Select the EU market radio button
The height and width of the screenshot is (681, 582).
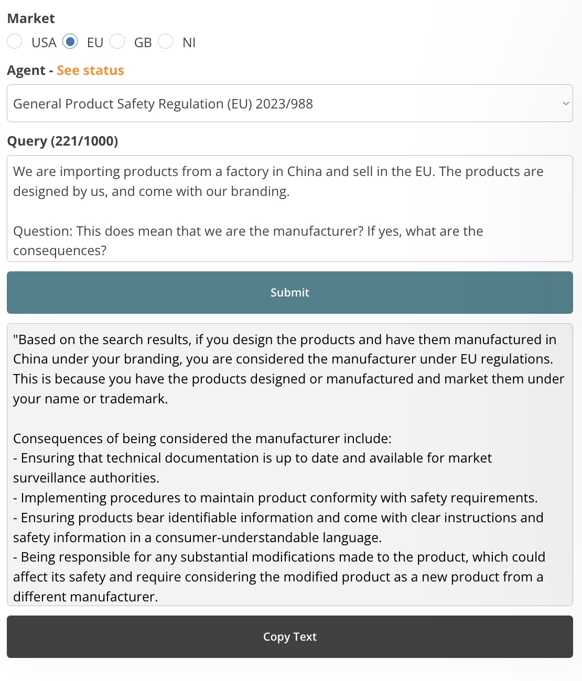[70, 41]
